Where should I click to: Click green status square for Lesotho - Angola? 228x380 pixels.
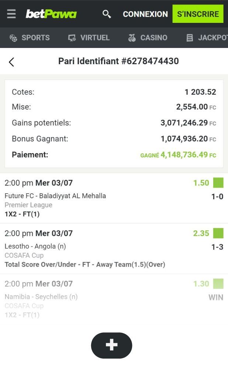click(x=218, y=234)
